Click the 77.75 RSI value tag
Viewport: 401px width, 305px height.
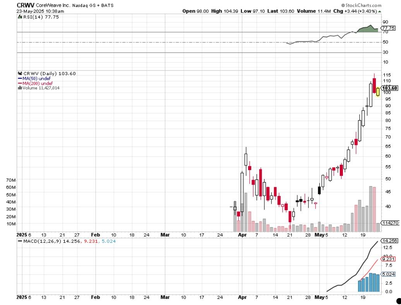(388, 28)
